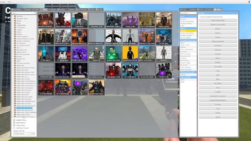
Task: Spawn the Skibidi Multiversal GOD NPC
Action: [130, 54]
